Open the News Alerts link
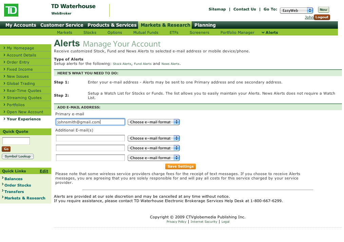 coord(170,64)
